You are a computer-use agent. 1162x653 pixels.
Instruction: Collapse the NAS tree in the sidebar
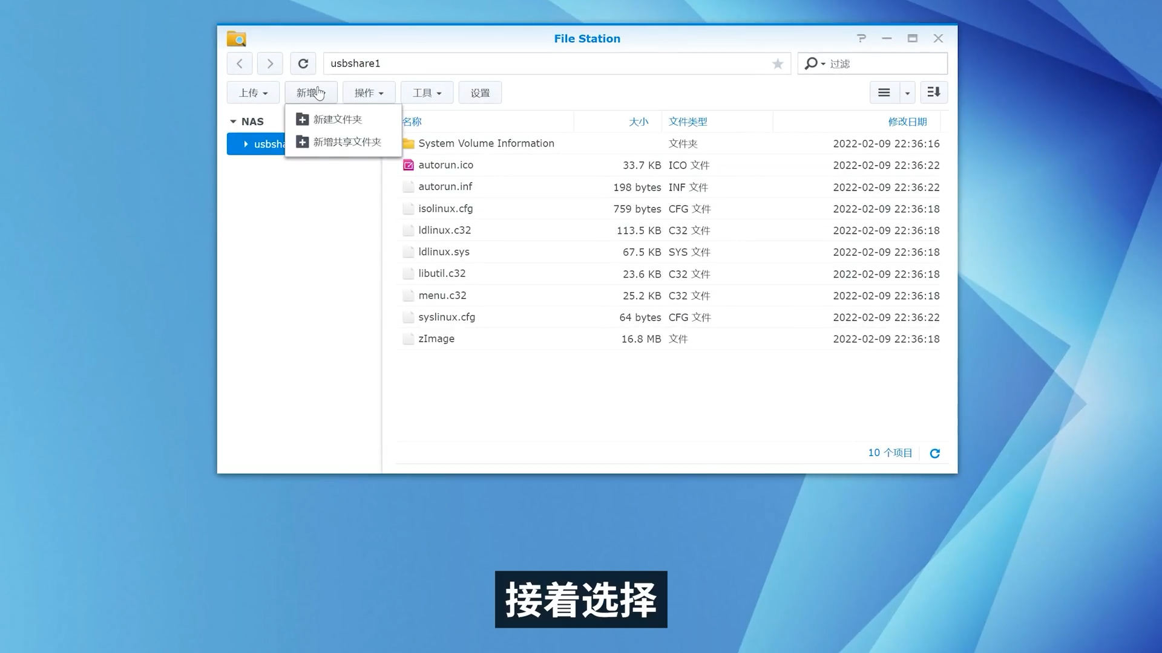click(234, 121)
